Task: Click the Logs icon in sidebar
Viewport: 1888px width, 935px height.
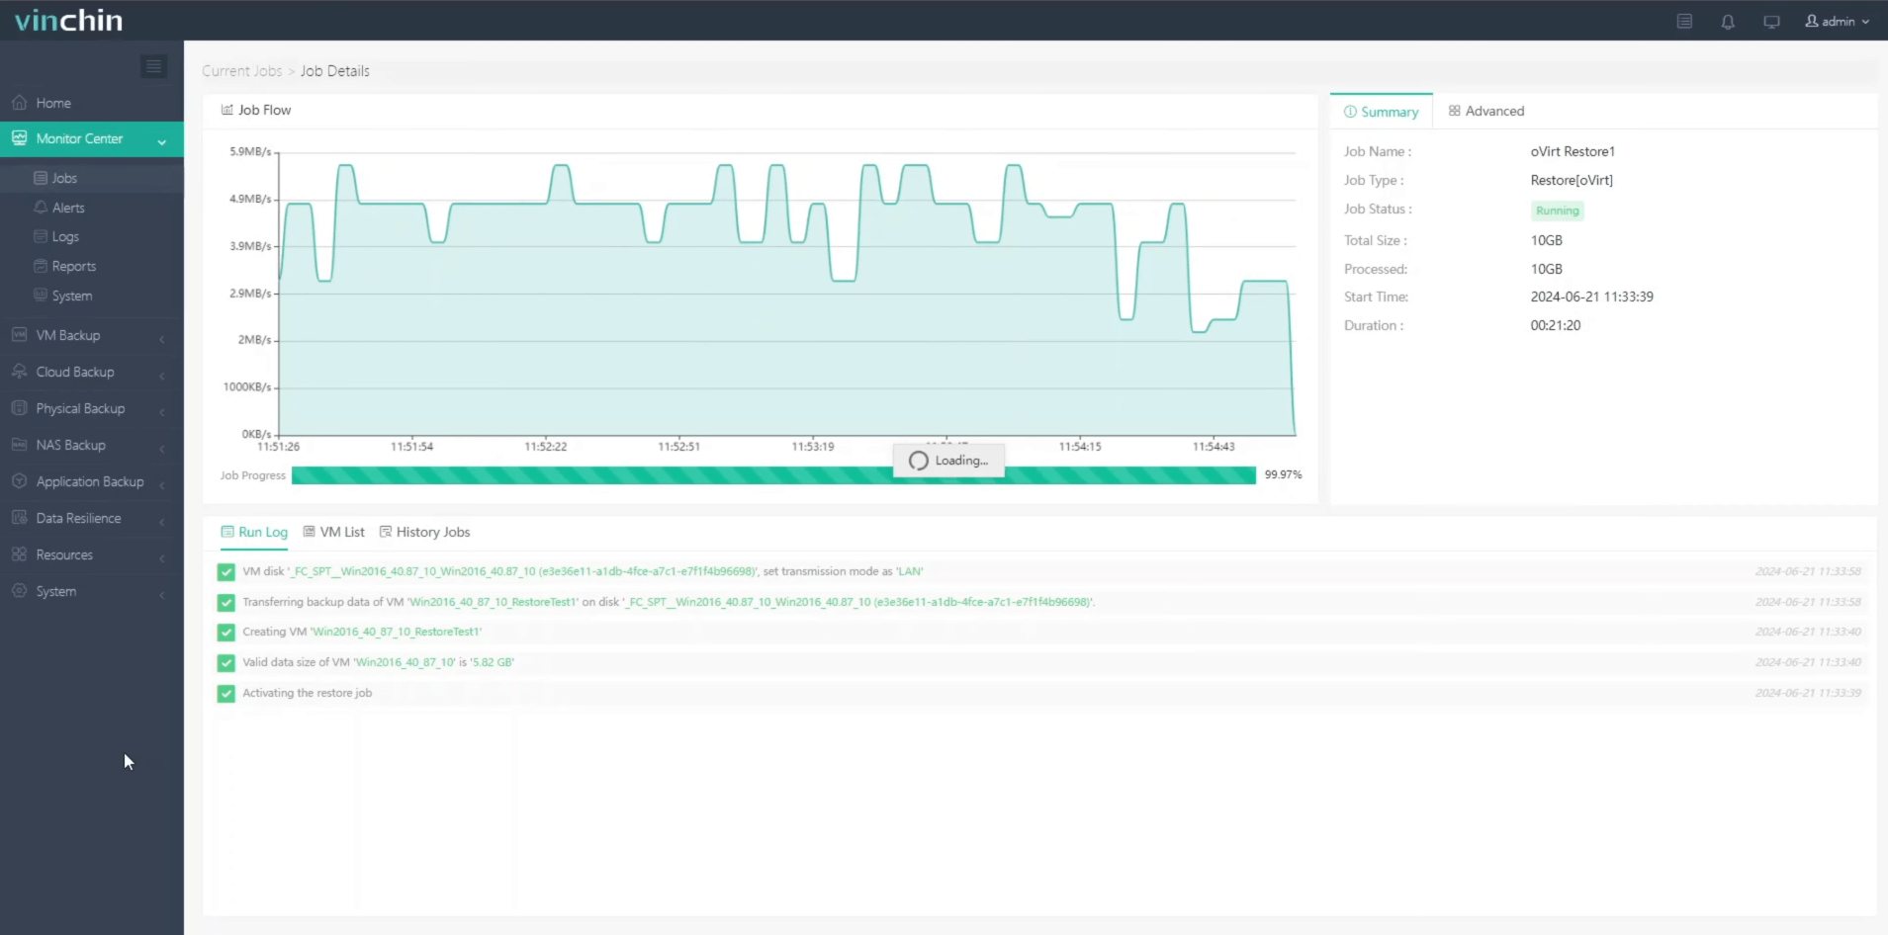Action: [x=41, y=236]
